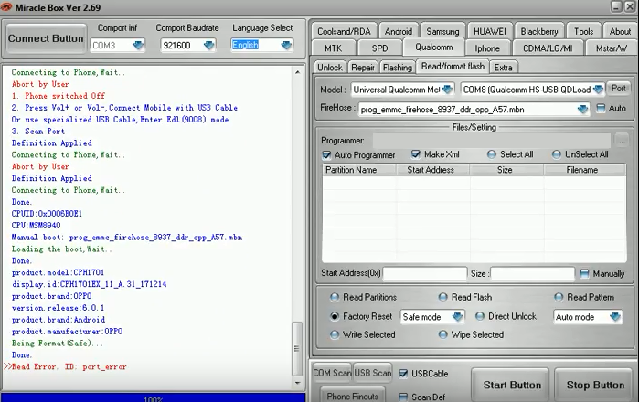Expand the Model Universal Qualcomm dropdown

pyautogui.click(x=447, y=90)
